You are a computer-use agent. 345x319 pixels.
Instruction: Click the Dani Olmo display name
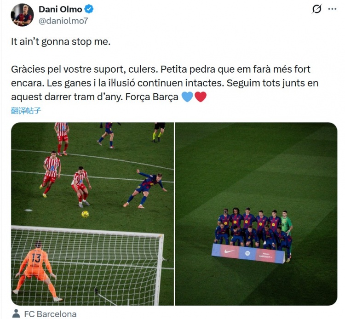(60, 9)
